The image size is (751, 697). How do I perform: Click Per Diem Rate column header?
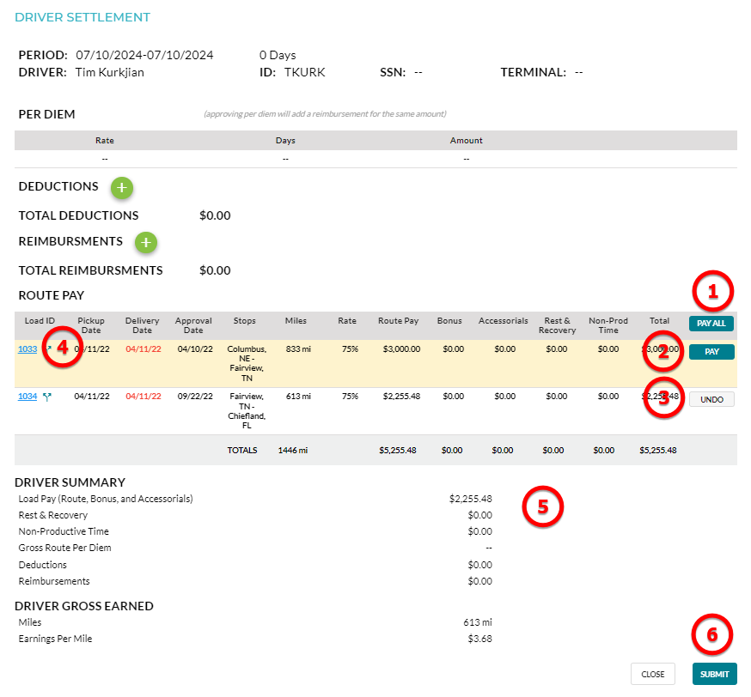[x=105, y=141]
